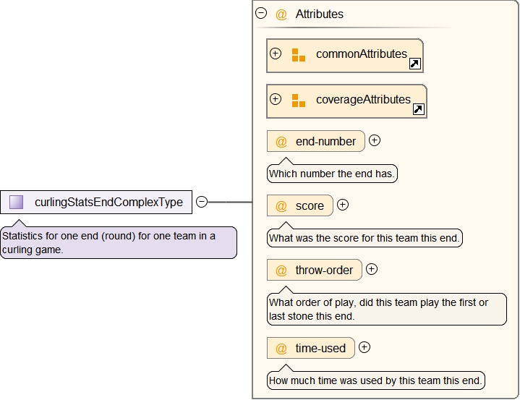The image size is (520, 400).
Task: Follow the commonAttributes reference arrow icon
Action: 414,64
